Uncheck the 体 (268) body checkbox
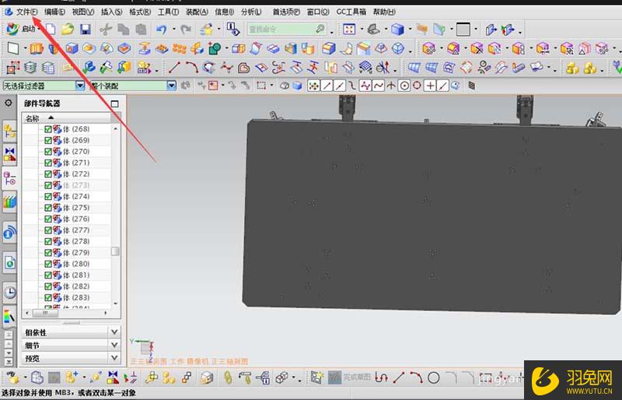Viewport: 622px width, 400px height. (x=48, y=129)
